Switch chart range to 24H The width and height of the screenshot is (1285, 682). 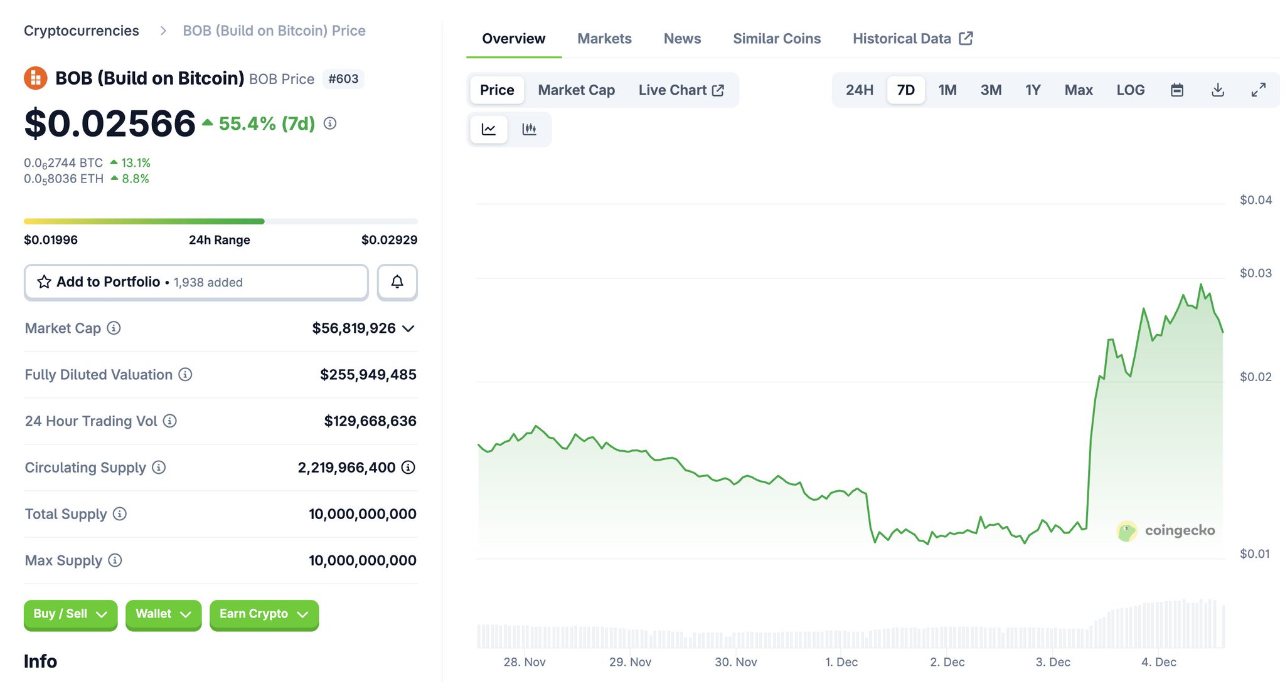point(859,90)
